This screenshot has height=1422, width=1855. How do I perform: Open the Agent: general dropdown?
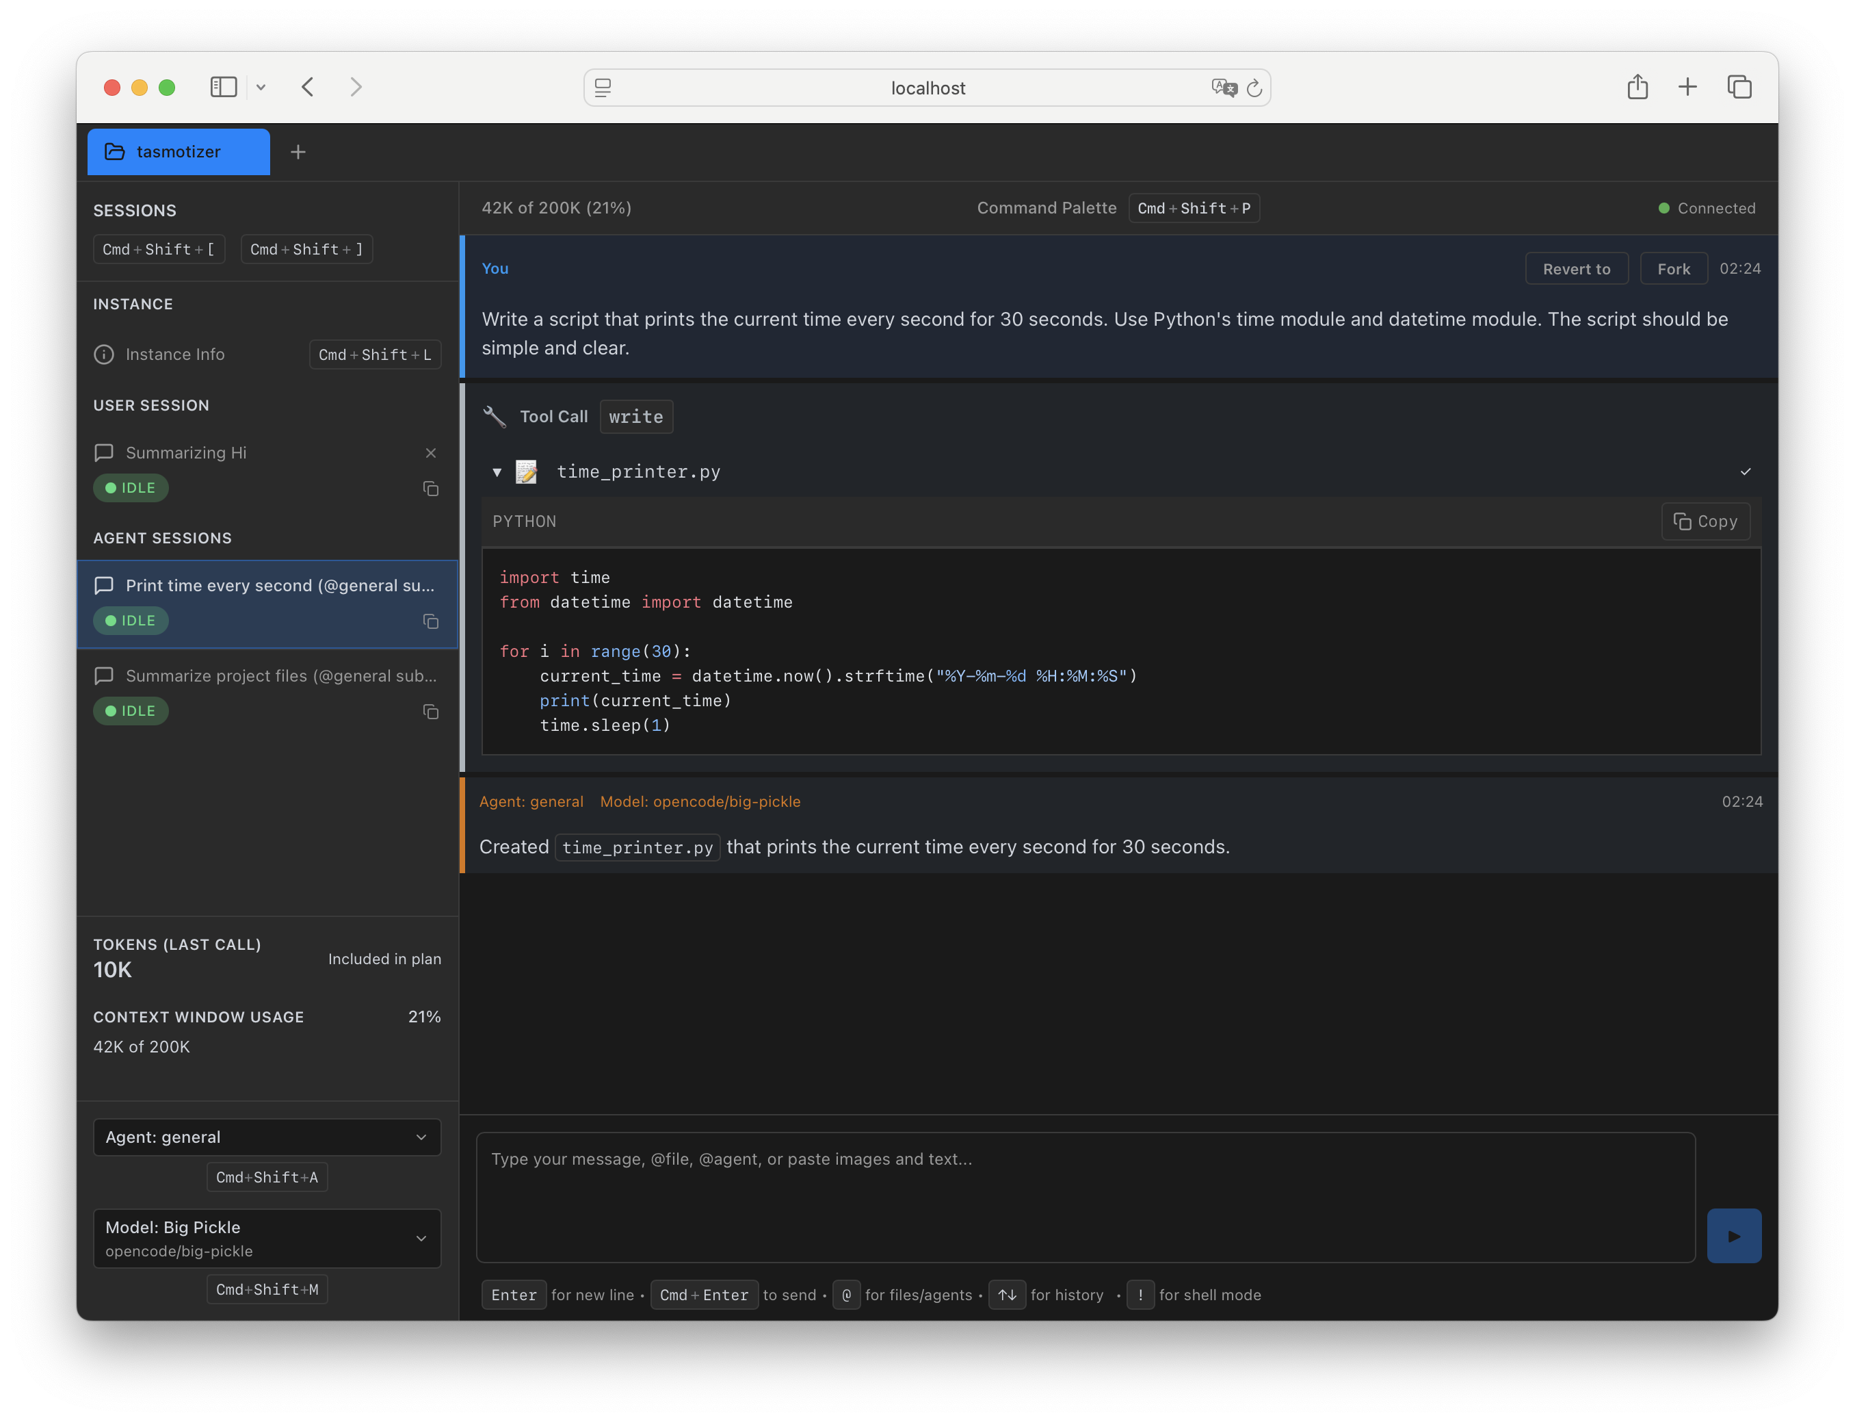click(267, 1137)
